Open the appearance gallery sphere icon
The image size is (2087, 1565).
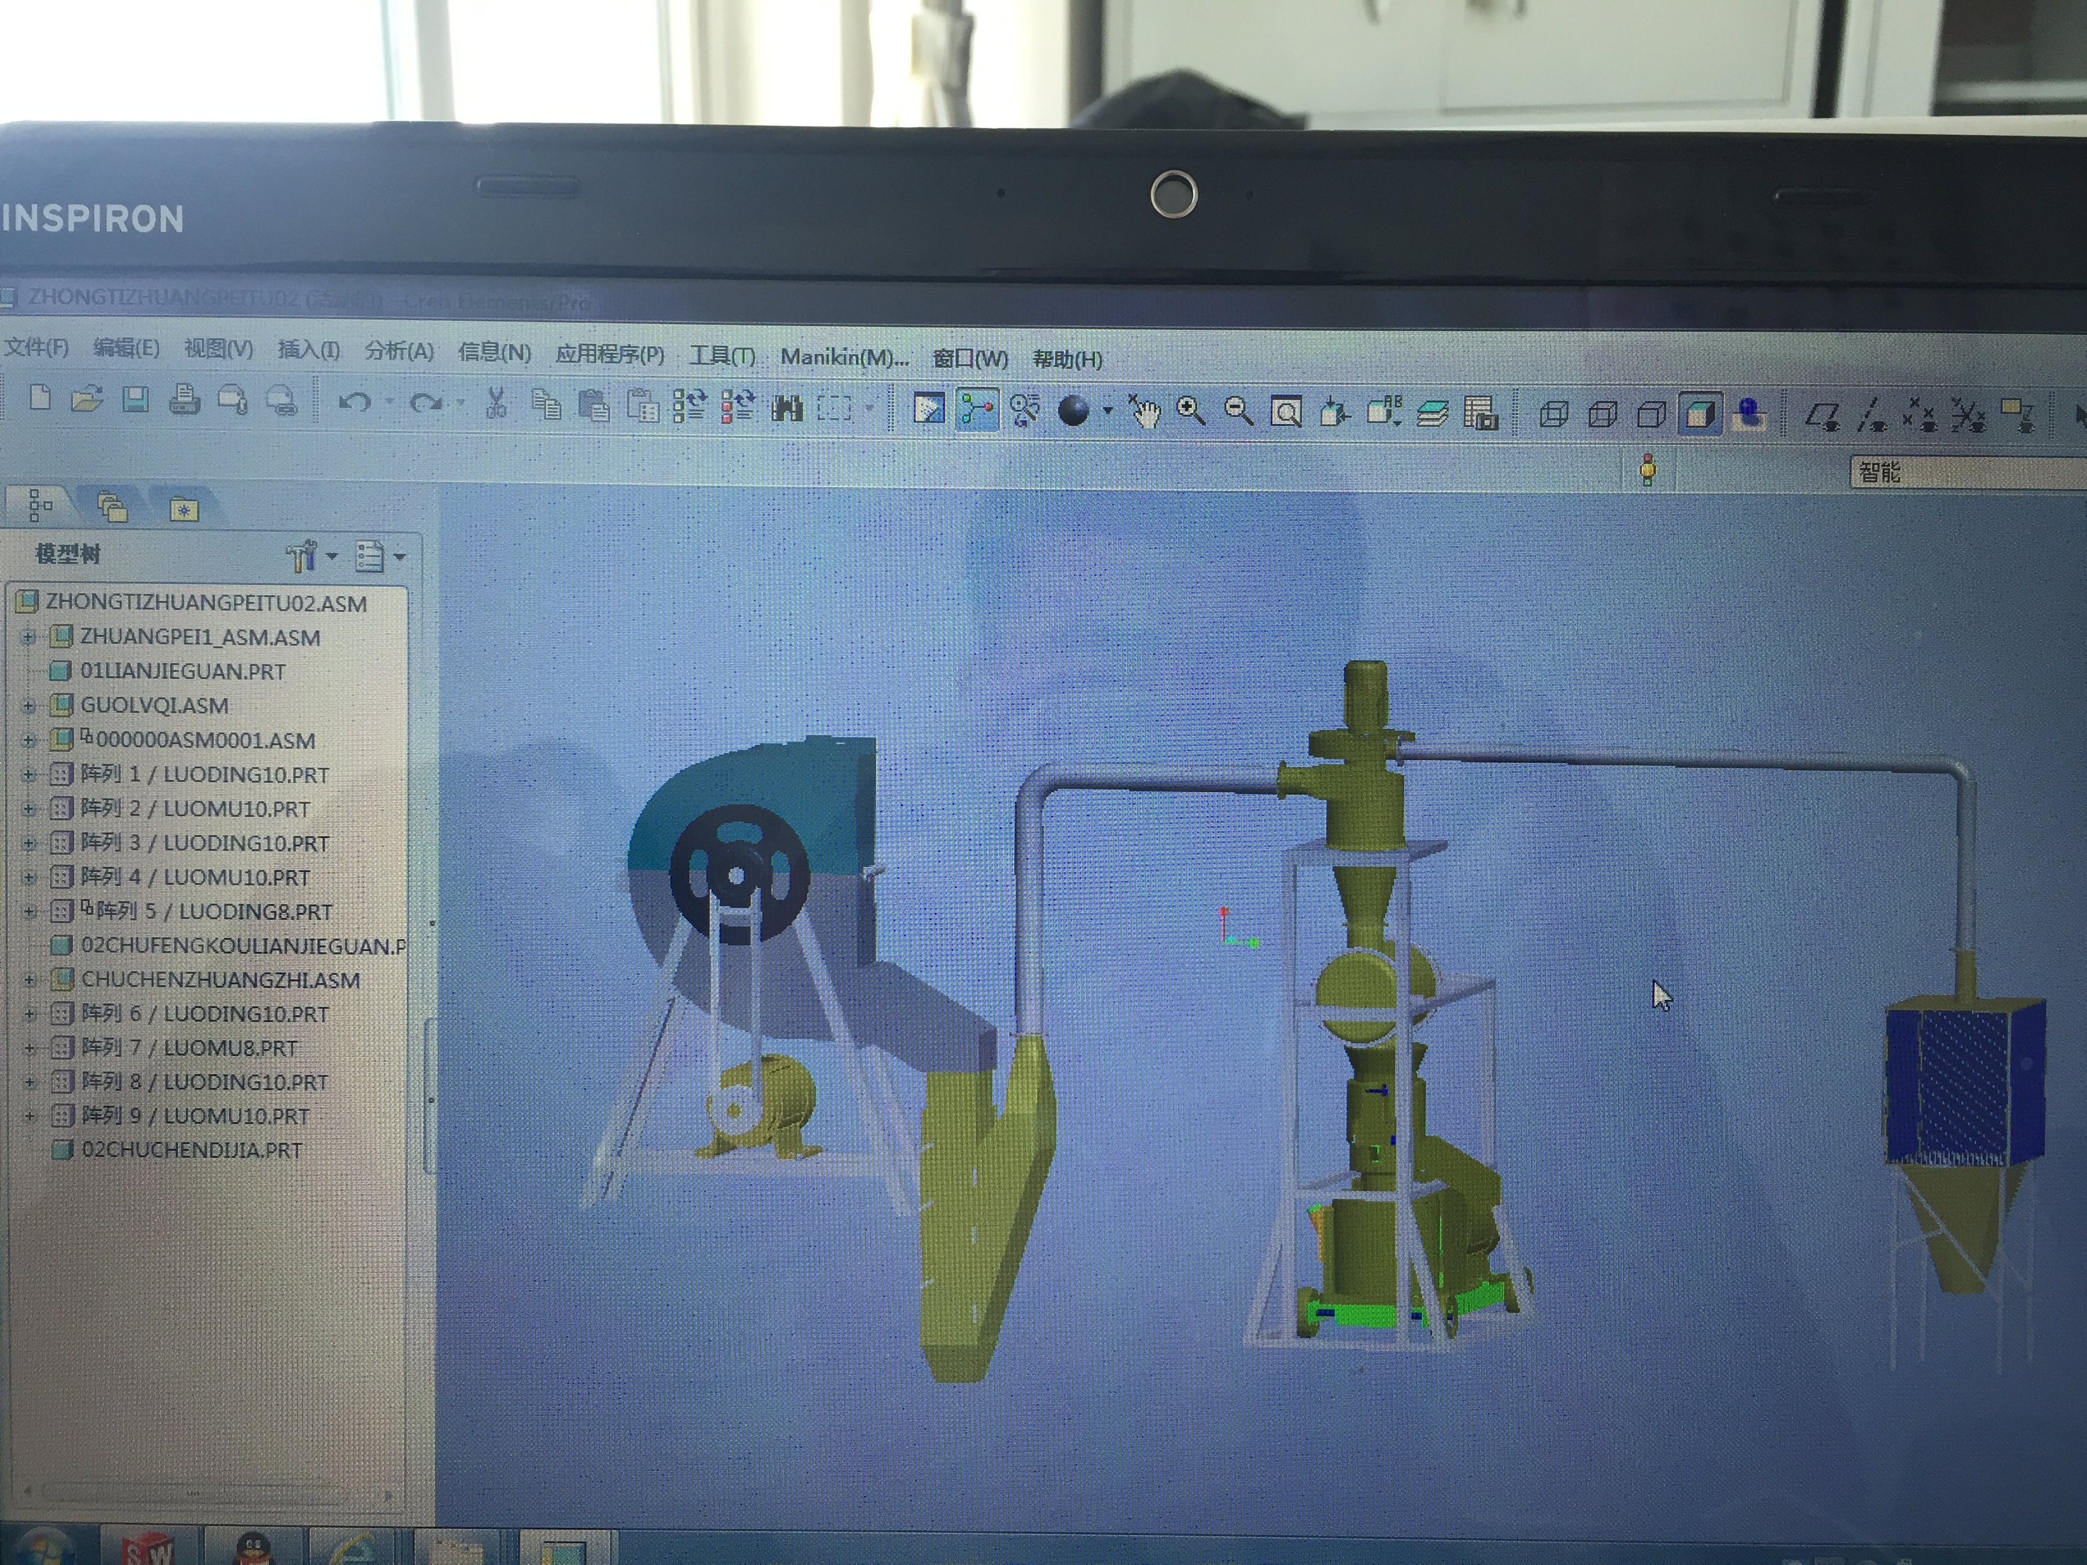(1074, 410)
